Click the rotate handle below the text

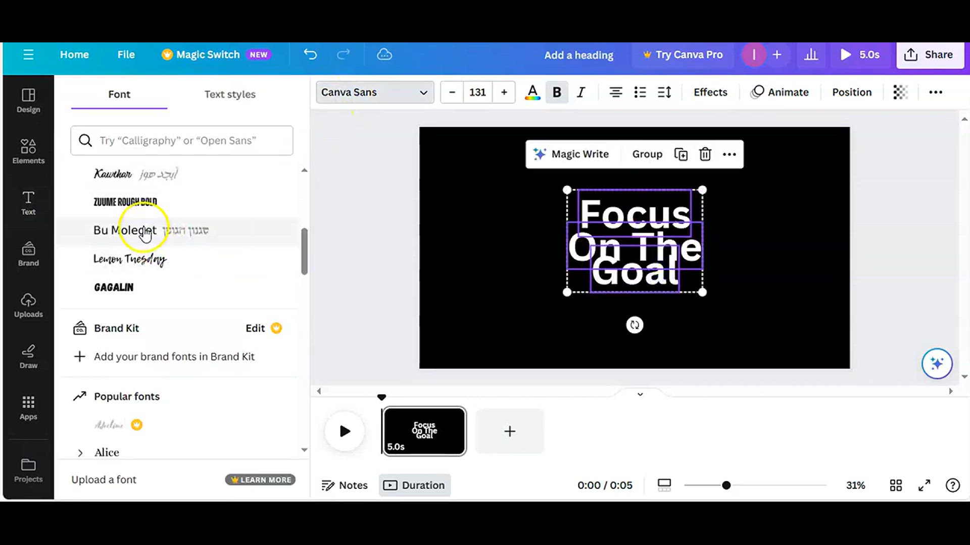click(x=635, y=325)
